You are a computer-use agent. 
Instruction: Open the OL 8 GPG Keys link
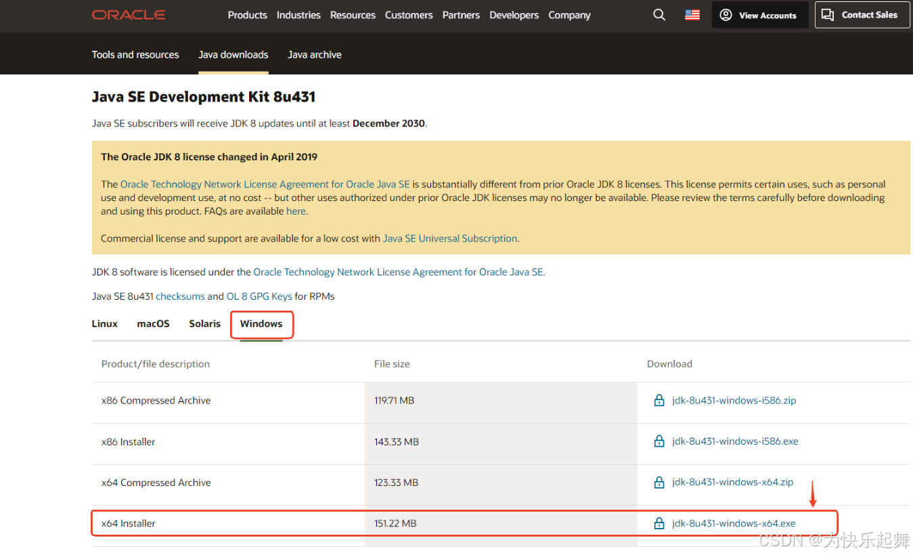pos(259,296)
